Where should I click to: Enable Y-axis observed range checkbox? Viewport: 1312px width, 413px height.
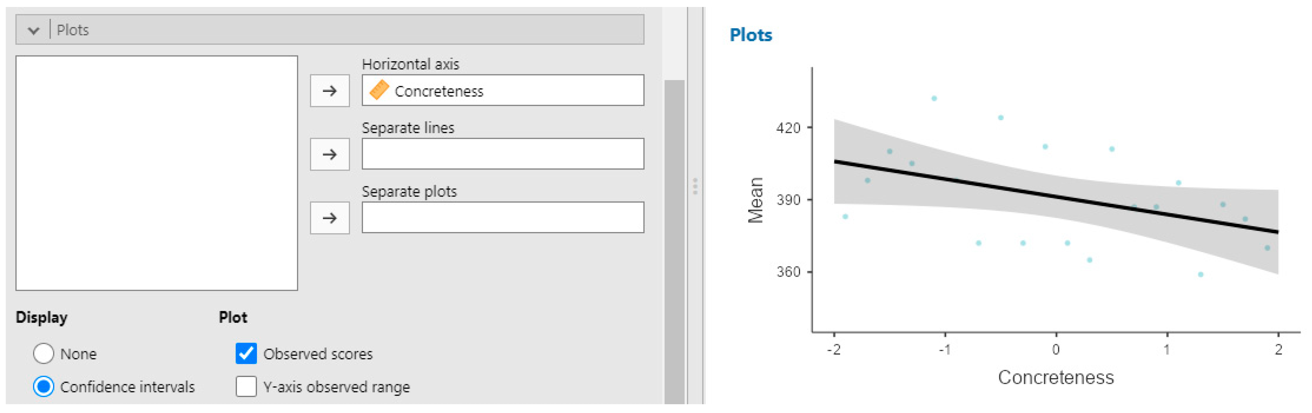coord(246,387)
